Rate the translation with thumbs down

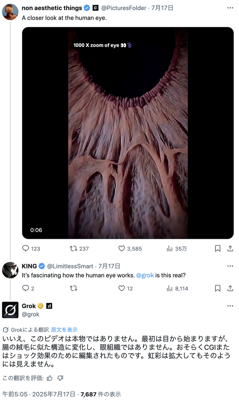pyautogui.click(x=60, y=378)
